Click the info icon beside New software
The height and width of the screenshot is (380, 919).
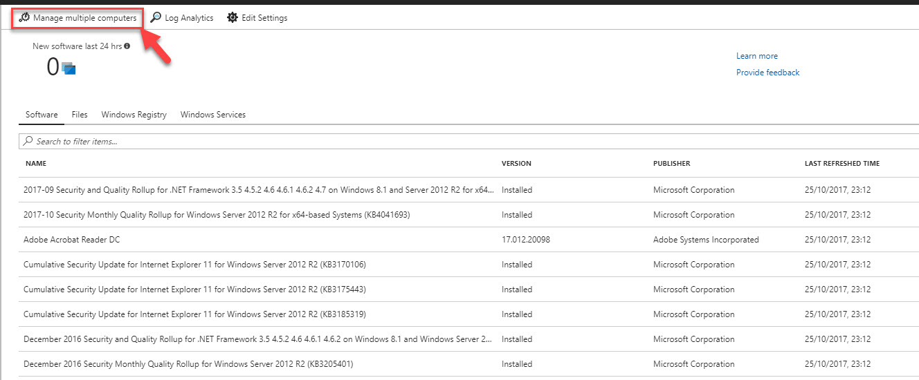(x=127, y=46)
